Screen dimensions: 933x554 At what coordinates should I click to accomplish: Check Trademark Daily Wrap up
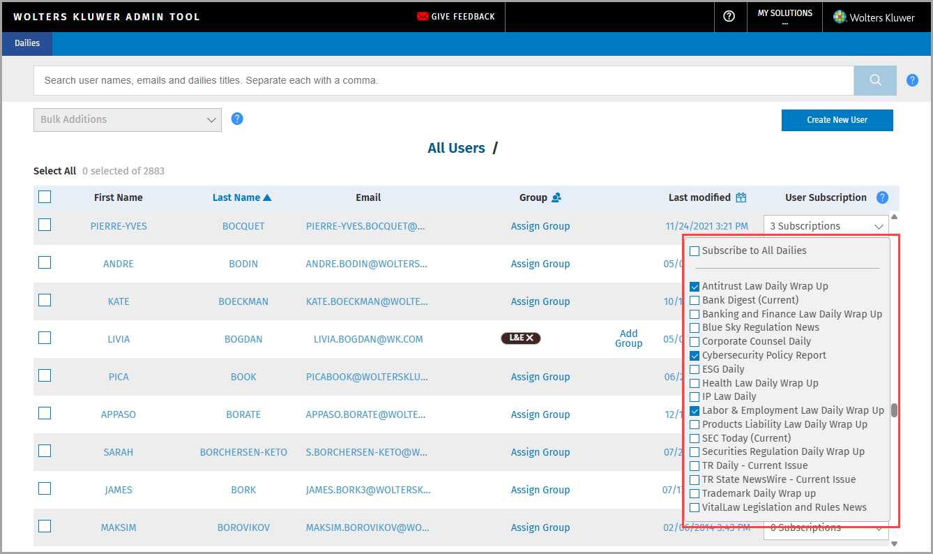coord(695,494)
